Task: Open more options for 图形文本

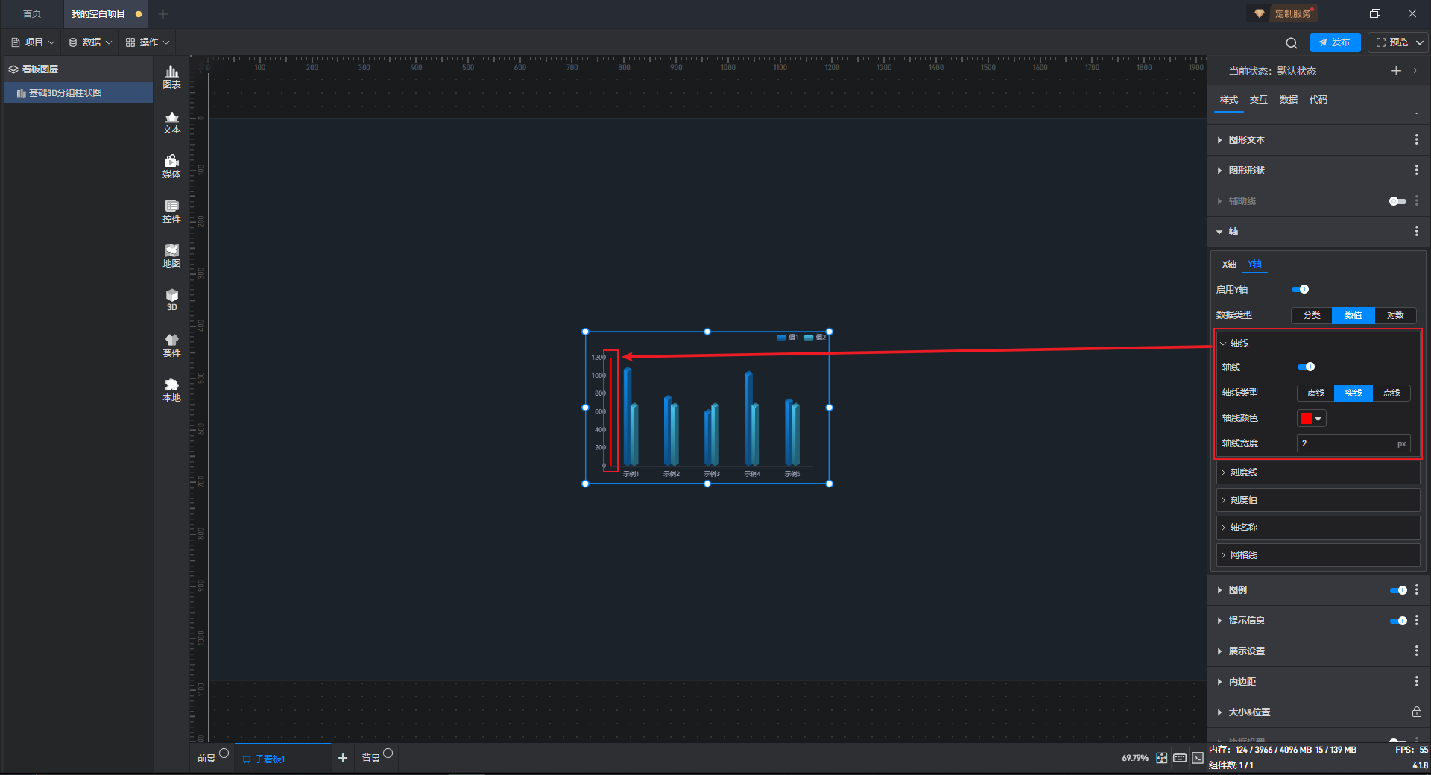Action: [1416, 140]
